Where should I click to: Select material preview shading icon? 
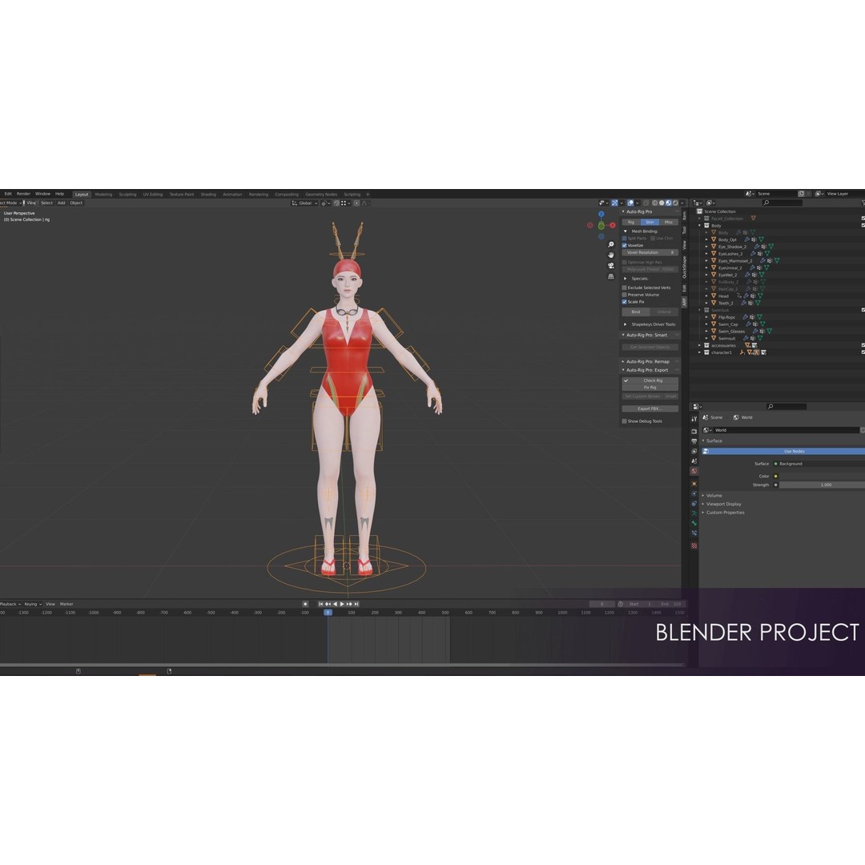point(669,203)
